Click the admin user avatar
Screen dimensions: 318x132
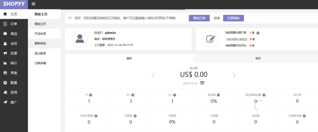(80, 39)
